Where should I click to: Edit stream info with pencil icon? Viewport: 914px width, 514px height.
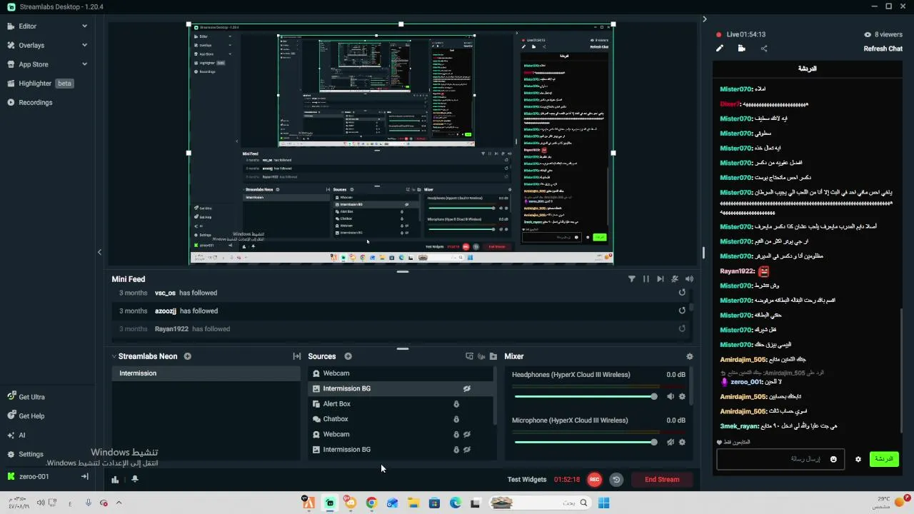[720, 49]
